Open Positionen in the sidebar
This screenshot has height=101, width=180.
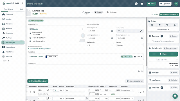(x=13, y=52)
